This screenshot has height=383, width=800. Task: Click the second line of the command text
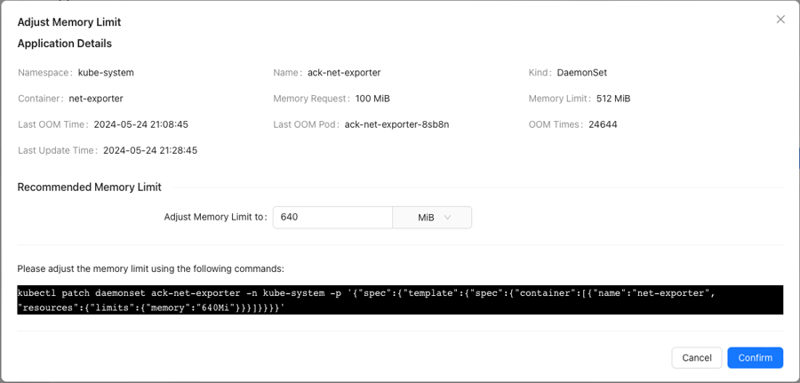coord(150,307)
